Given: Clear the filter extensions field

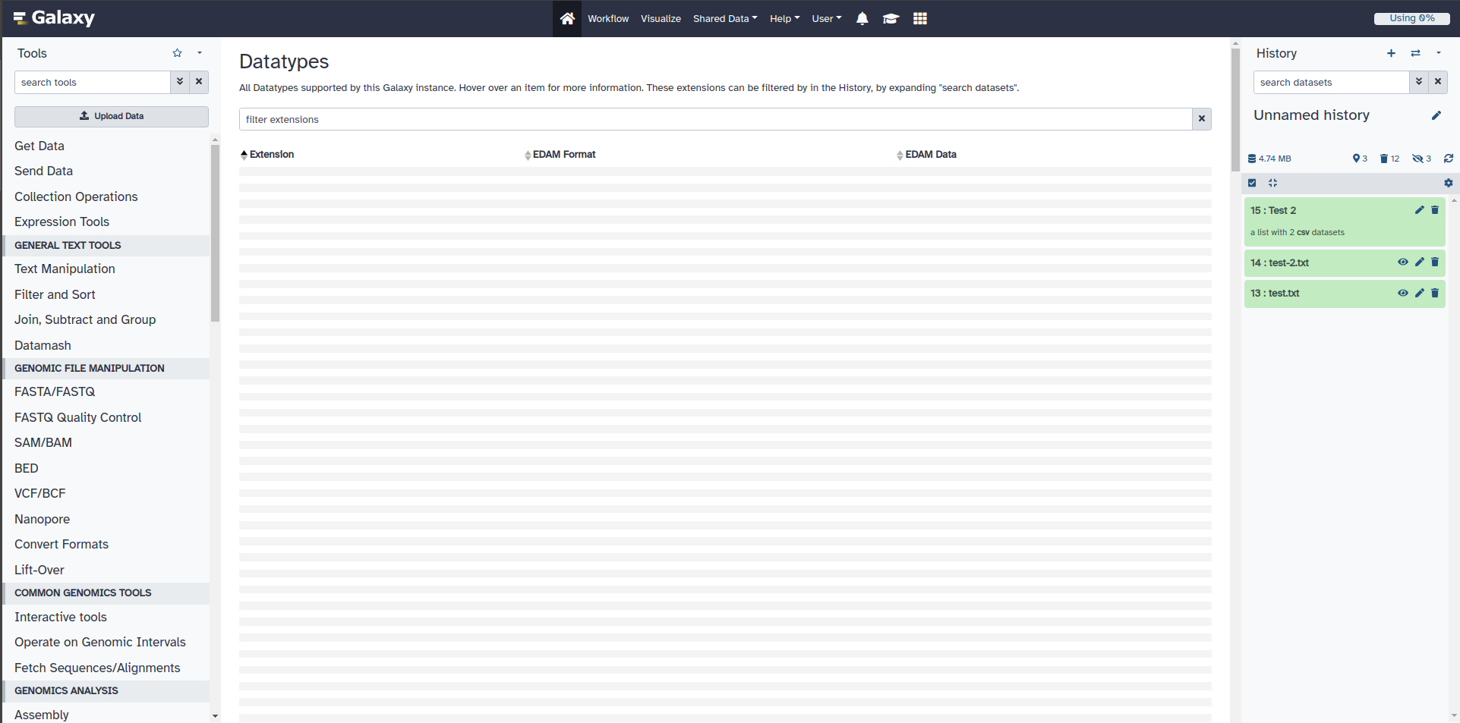Looking at the screenshot, I should point(1202,119).
